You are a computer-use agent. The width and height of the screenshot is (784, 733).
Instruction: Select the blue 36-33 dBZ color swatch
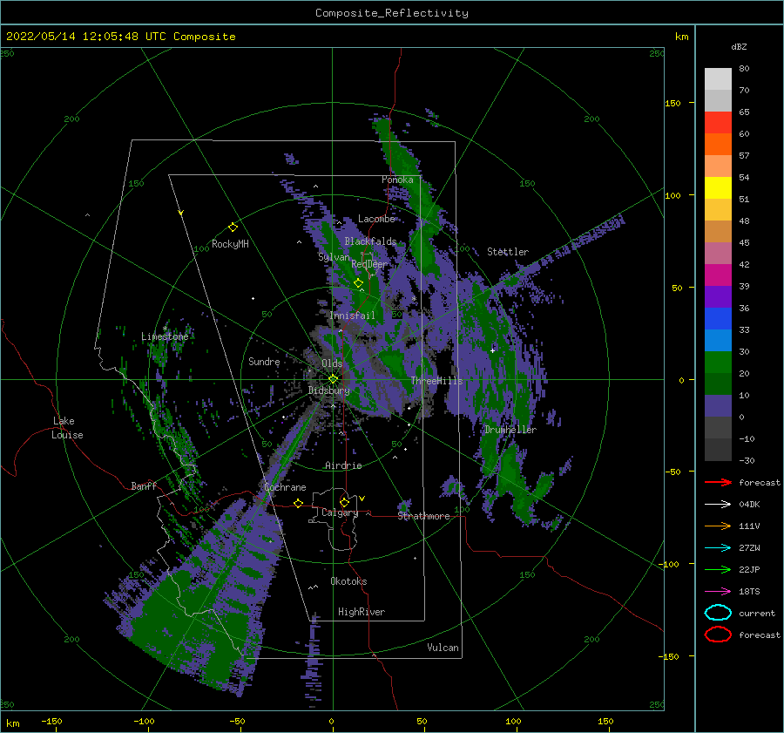(x=718, y=318)
